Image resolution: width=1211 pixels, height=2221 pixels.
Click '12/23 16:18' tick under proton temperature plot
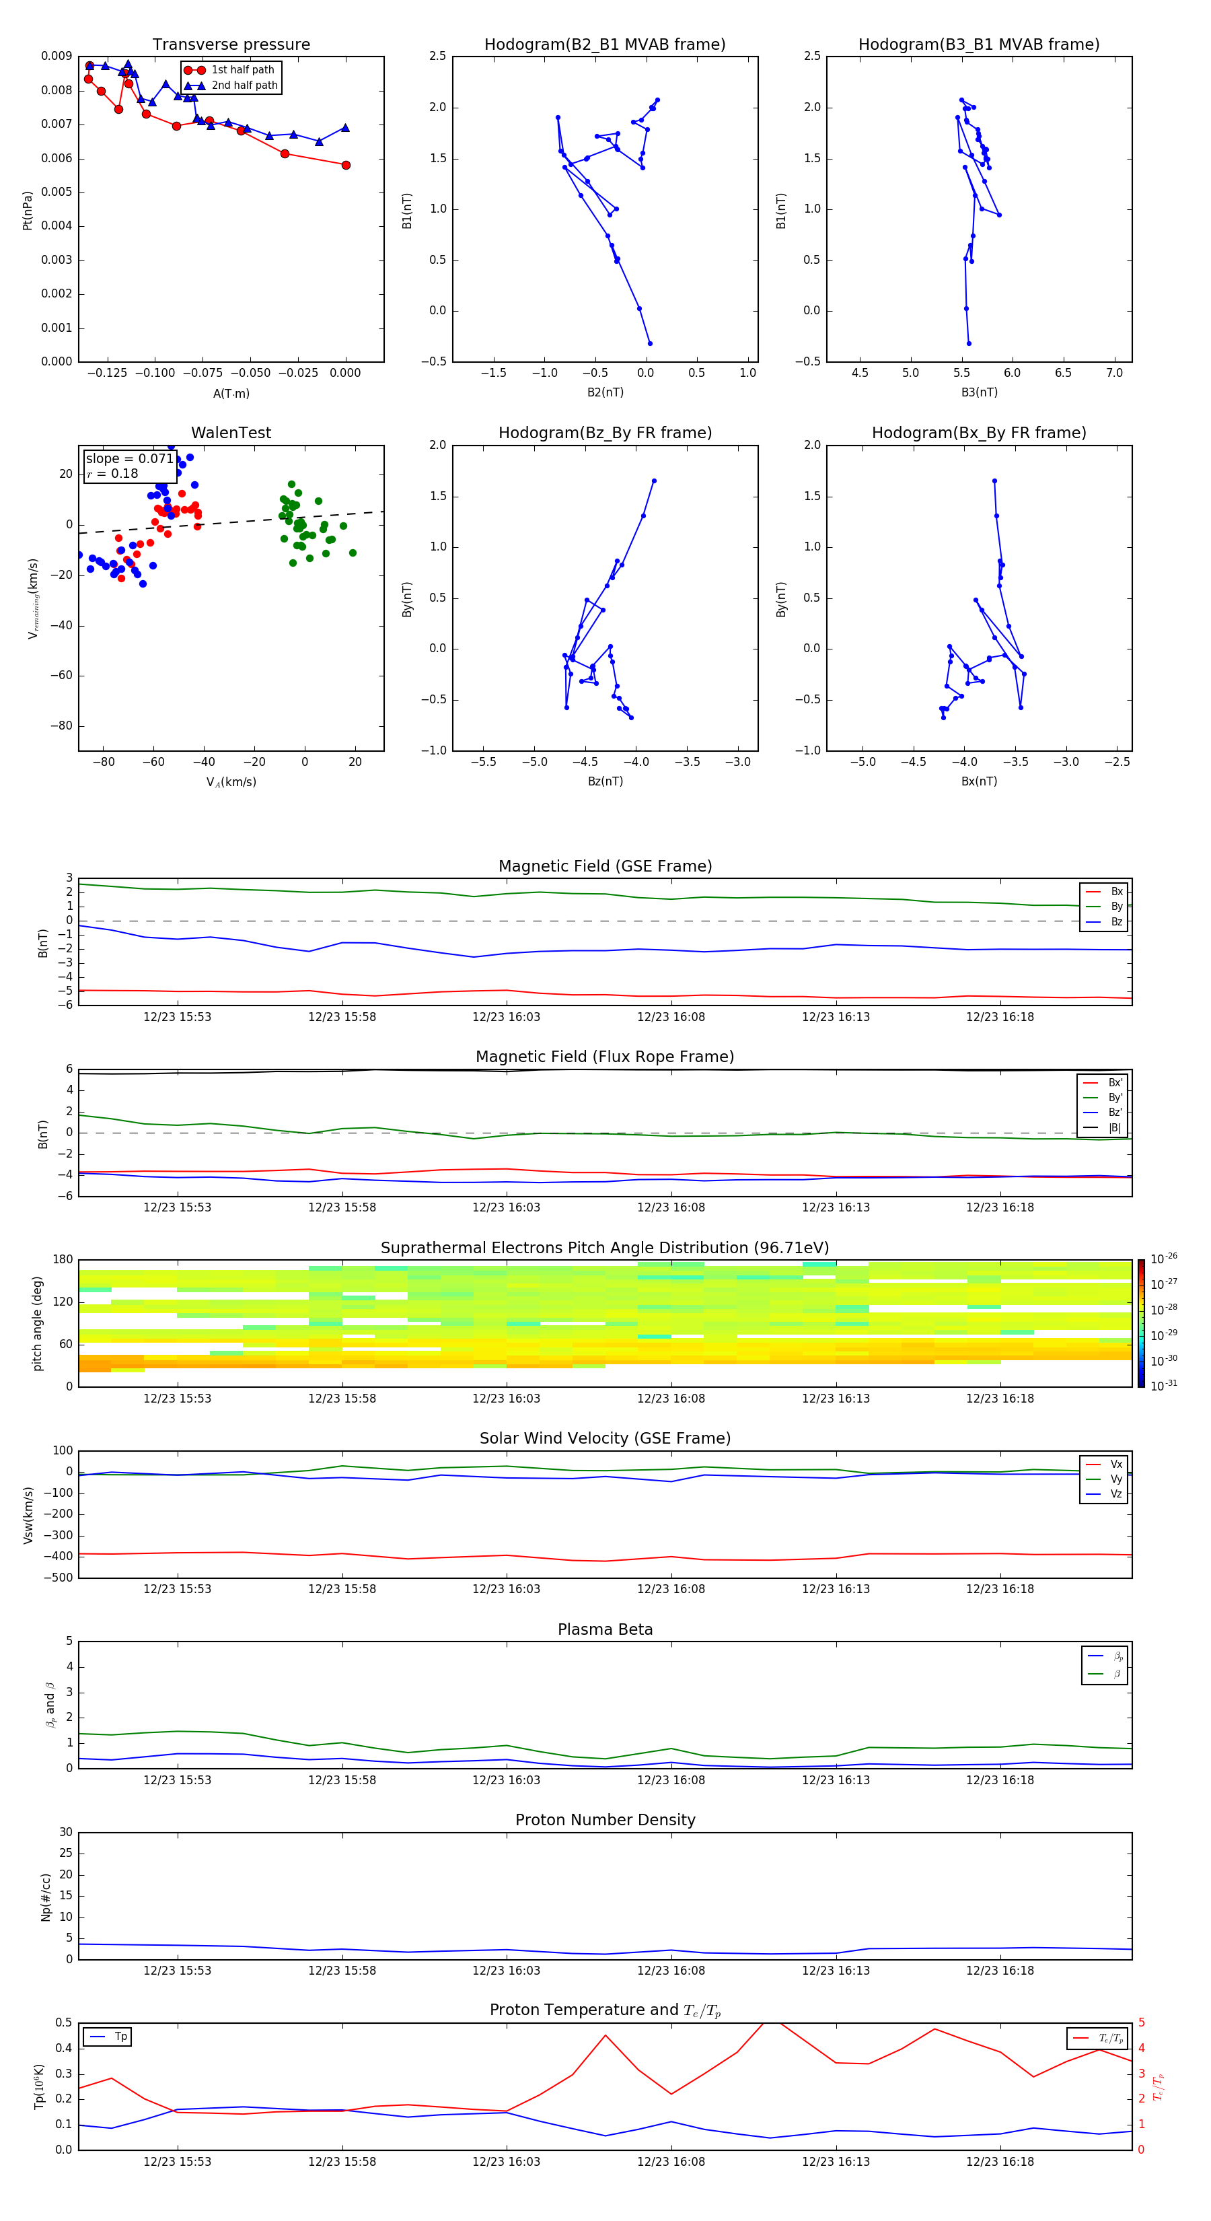click(x=1000, y=2162)
